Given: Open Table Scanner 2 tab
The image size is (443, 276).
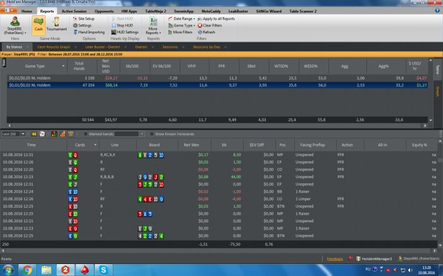Looking at the screenshot, I should [303, 11].
